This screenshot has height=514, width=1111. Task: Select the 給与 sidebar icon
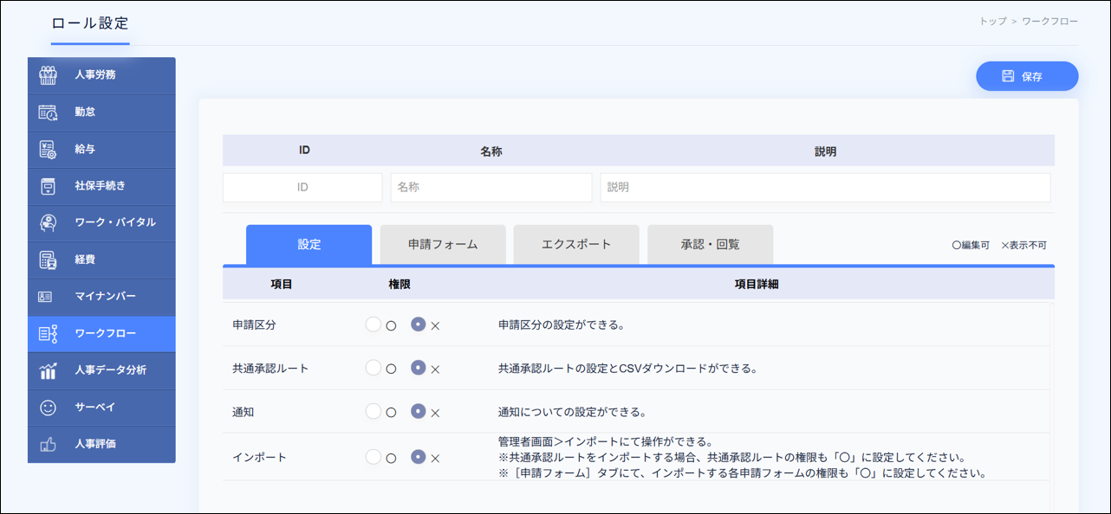click(48, 150)
